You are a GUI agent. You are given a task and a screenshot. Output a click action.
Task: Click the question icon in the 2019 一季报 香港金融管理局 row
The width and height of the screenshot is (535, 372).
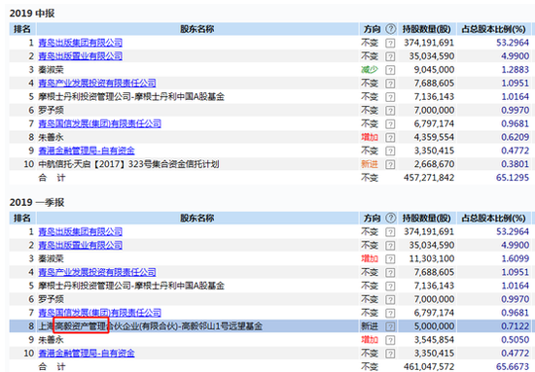click(390, 354)
